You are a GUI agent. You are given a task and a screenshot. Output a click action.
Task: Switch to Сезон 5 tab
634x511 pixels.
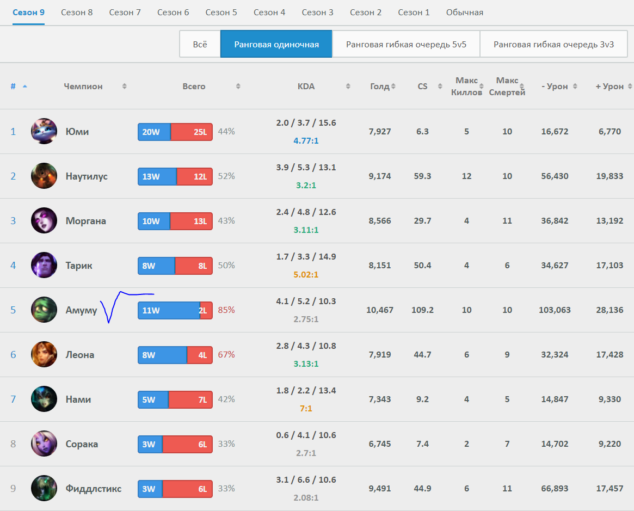221,13
